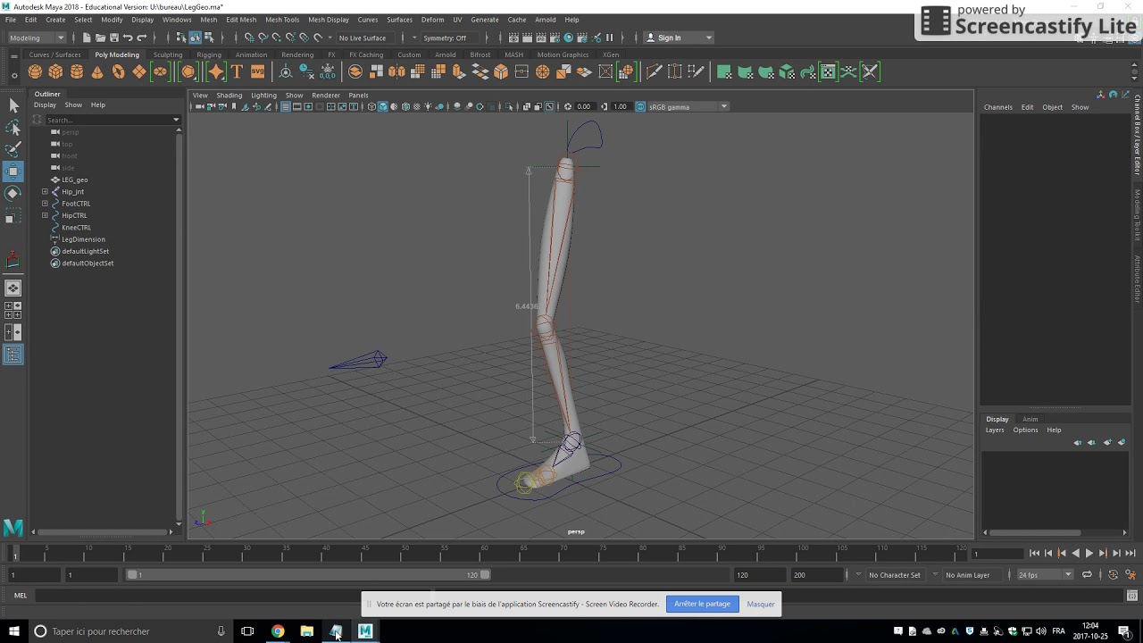1143x643 pixels.
Task: Switch to the Sculpting shelf tab
Action: click(168, 54)
